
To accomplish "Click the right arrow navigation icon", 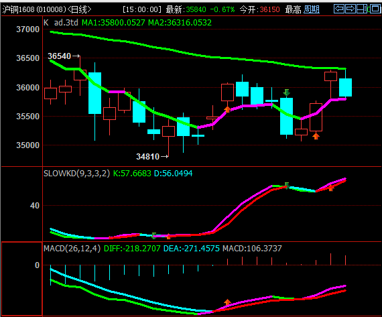I will coord(351,9).
